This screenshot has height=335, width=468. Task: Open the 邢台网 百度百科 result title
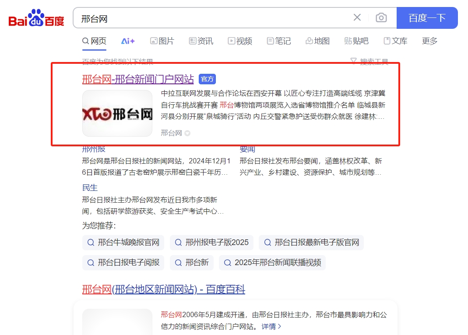pyautogui.click(x=164, y=289)
